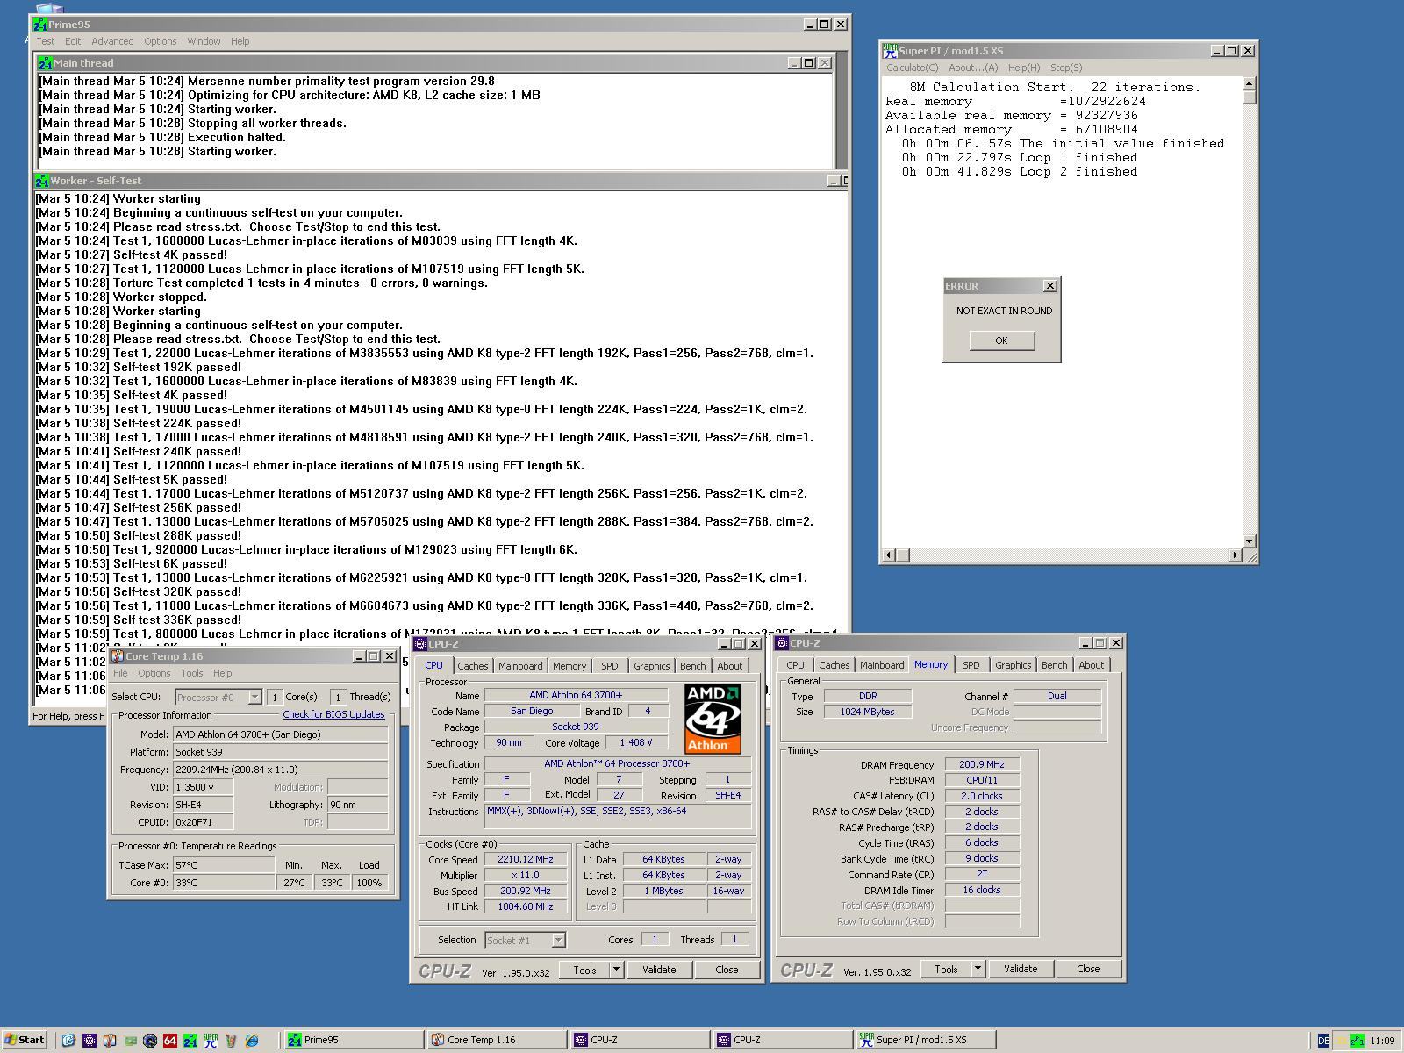This screenshot has height=1053, width=1404.
Task: Click Worker Self-Test window icon
Action: coord(41,181)
